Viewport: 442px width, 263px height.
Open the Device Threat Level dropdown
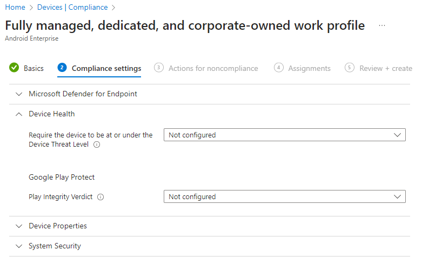coord(284,135)
